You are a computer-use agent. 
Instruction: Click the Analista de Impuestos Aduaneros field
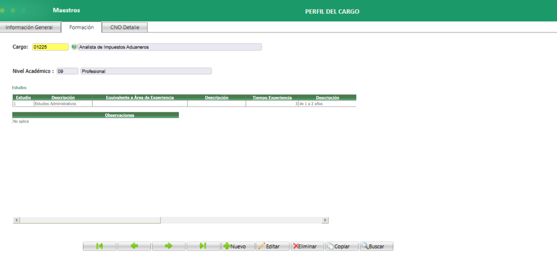170,47
